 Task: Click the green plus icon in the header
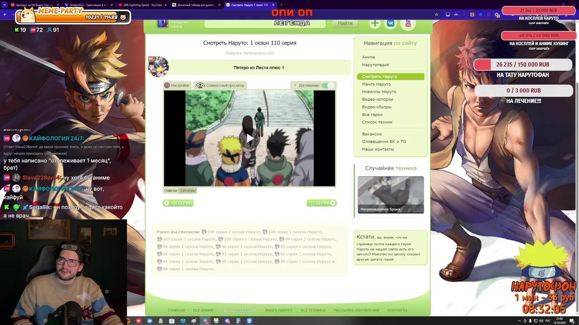coord(375,23)
